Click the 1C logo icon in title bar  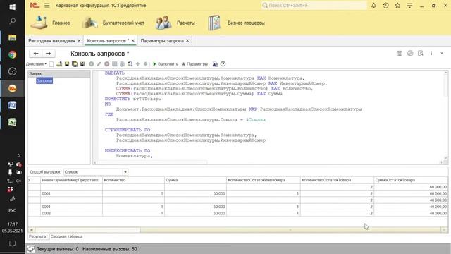click(35, 5)
